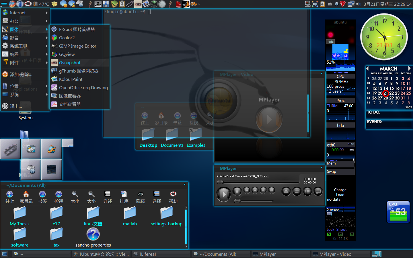Open the sticky notes applet in top panel
413x258 pixels.
54,4
